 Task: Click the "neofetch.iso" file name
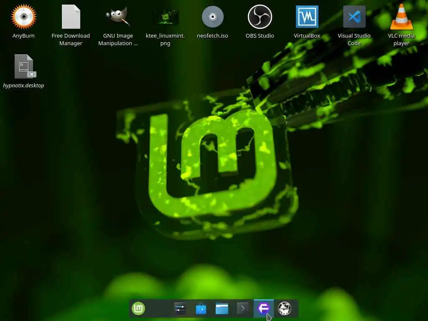click(x=212, y=36)
